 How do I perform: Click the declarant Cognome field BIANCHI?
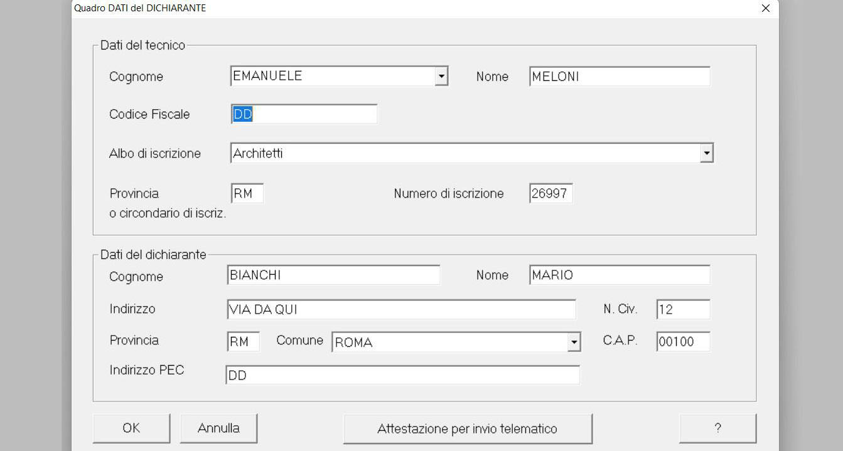333,275
